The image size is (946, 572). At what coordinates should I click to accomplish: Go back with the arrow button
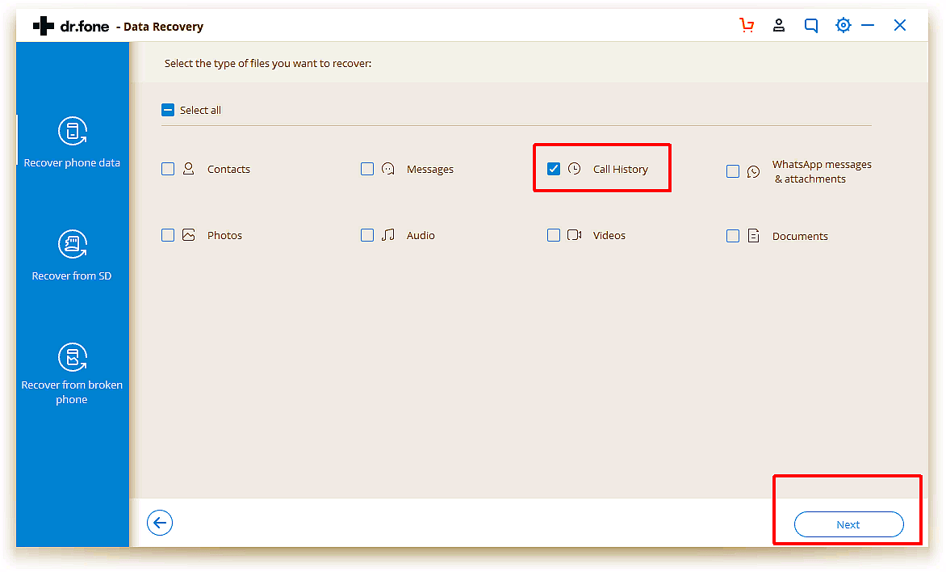(160, 523)
